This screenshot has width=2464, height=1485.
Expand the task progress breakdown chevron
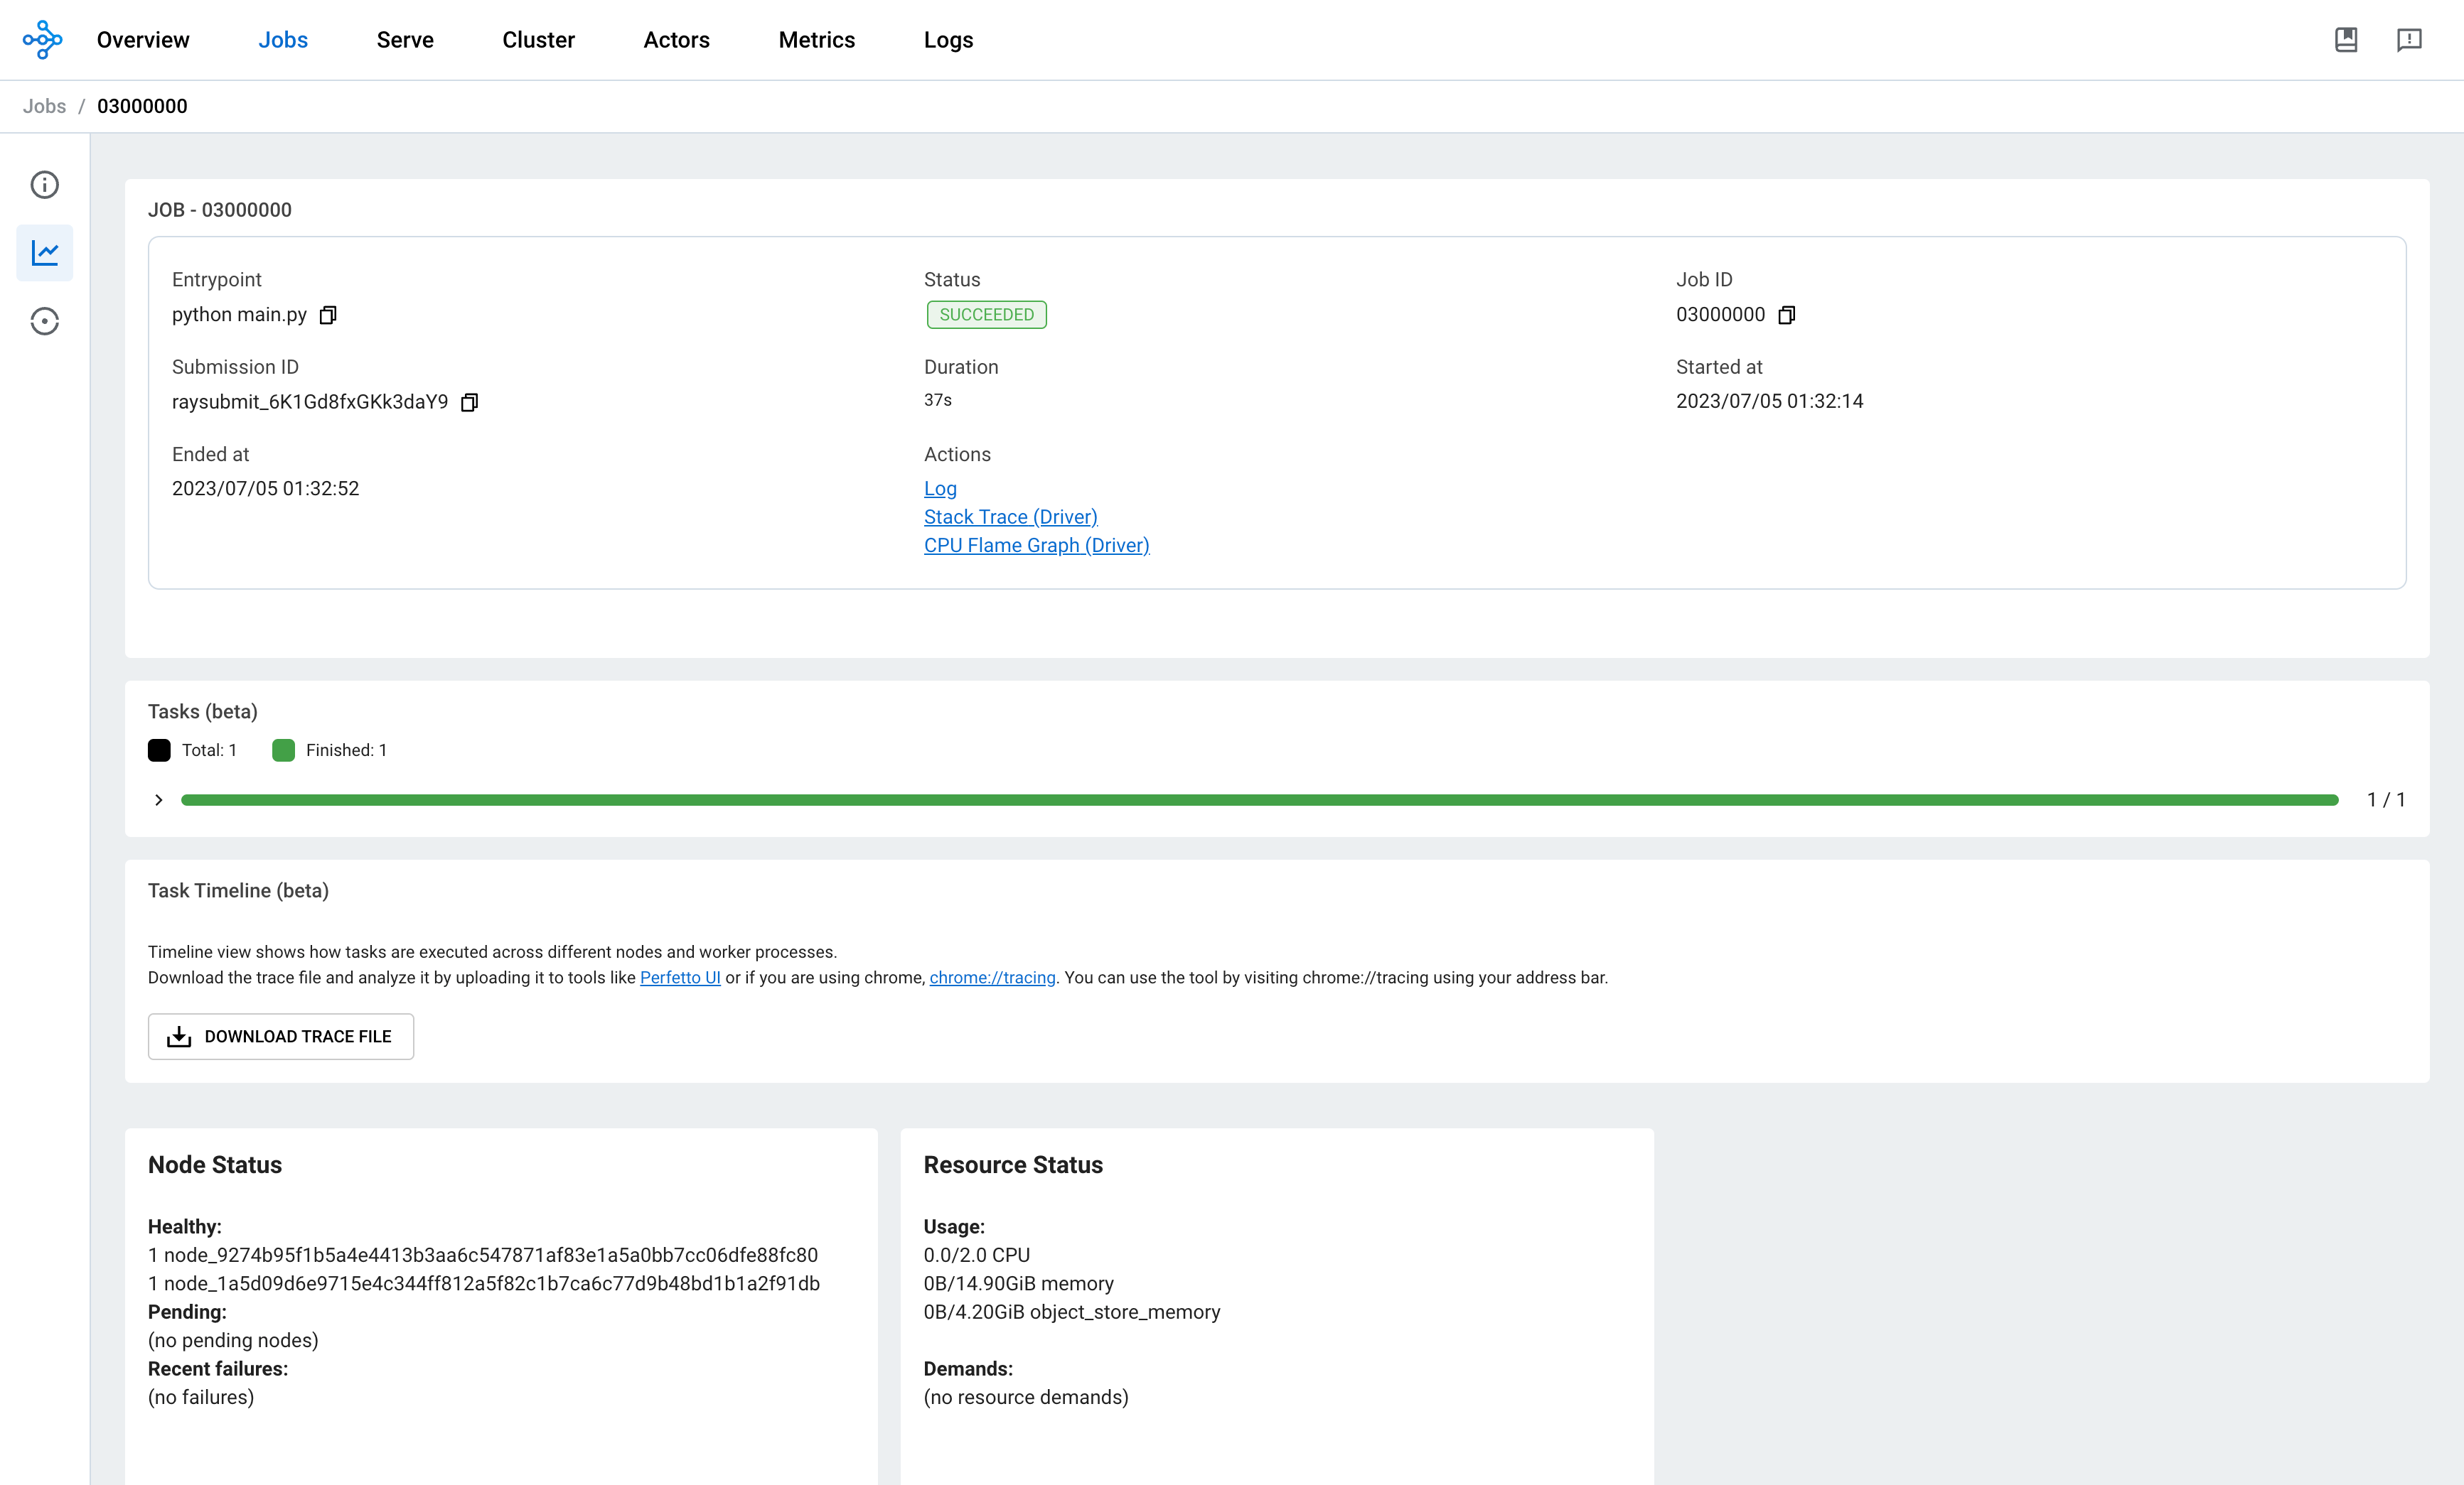[158, 799]
